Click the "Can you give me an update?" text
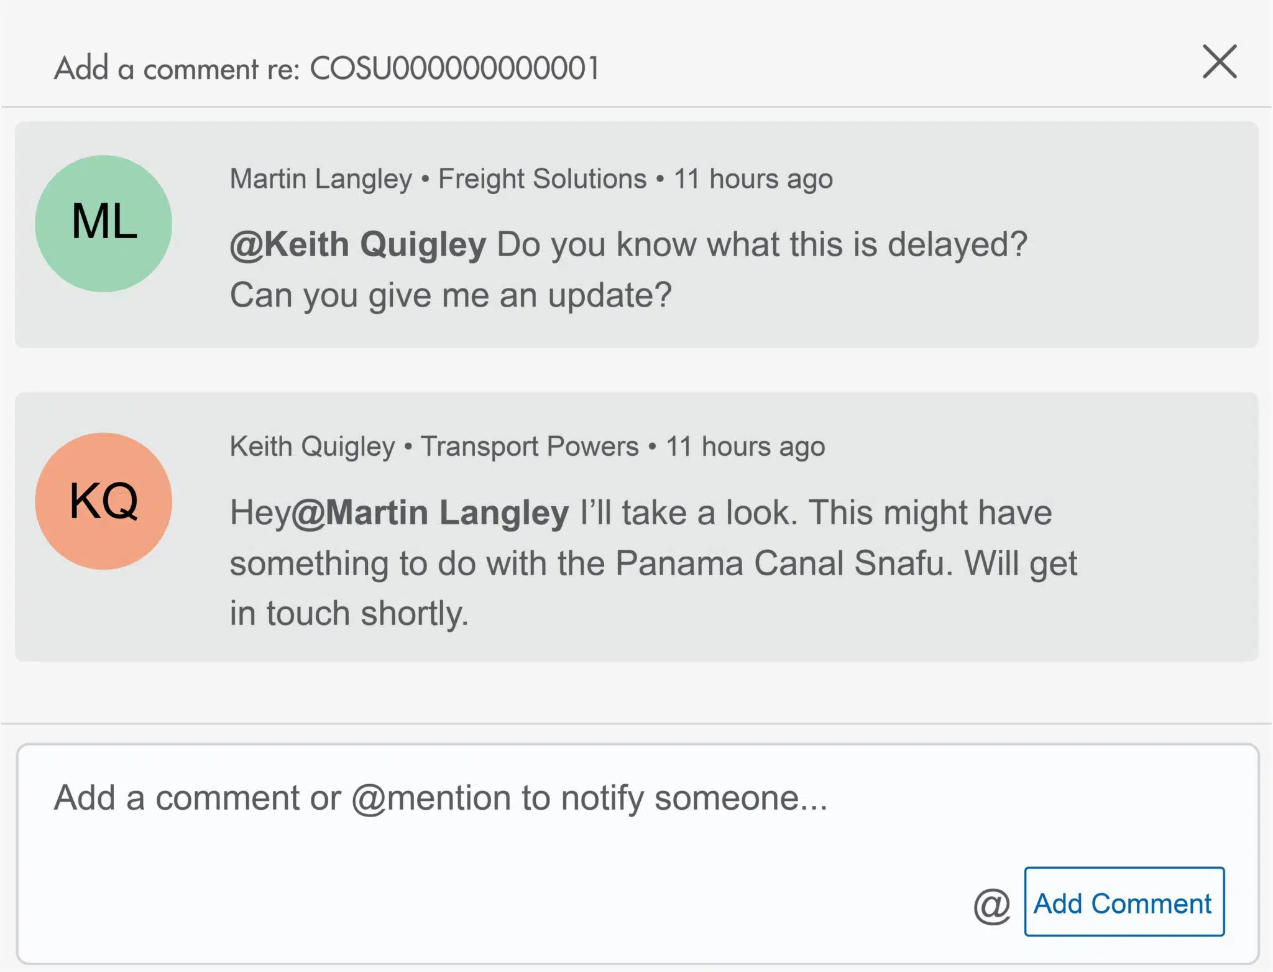1273x972 pixels. click(x=451, y=295)
